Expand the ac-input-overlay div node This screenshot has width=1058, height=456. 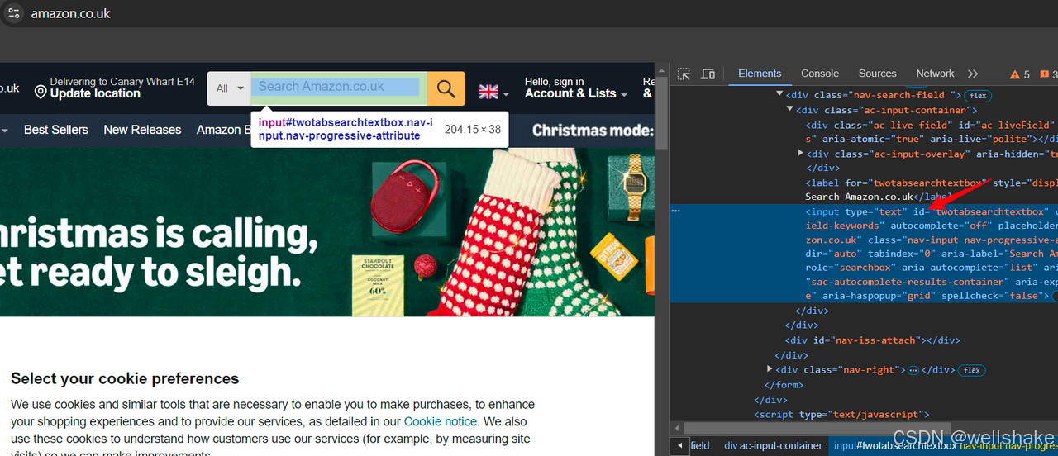click(800, 154)
